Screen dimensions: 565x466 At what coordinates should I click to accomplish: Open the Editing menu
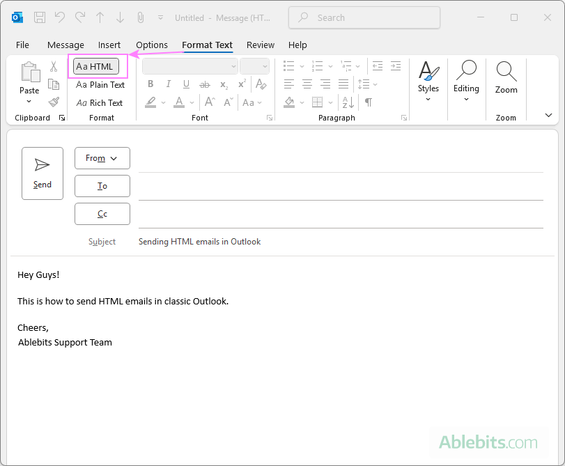point(466,81)
